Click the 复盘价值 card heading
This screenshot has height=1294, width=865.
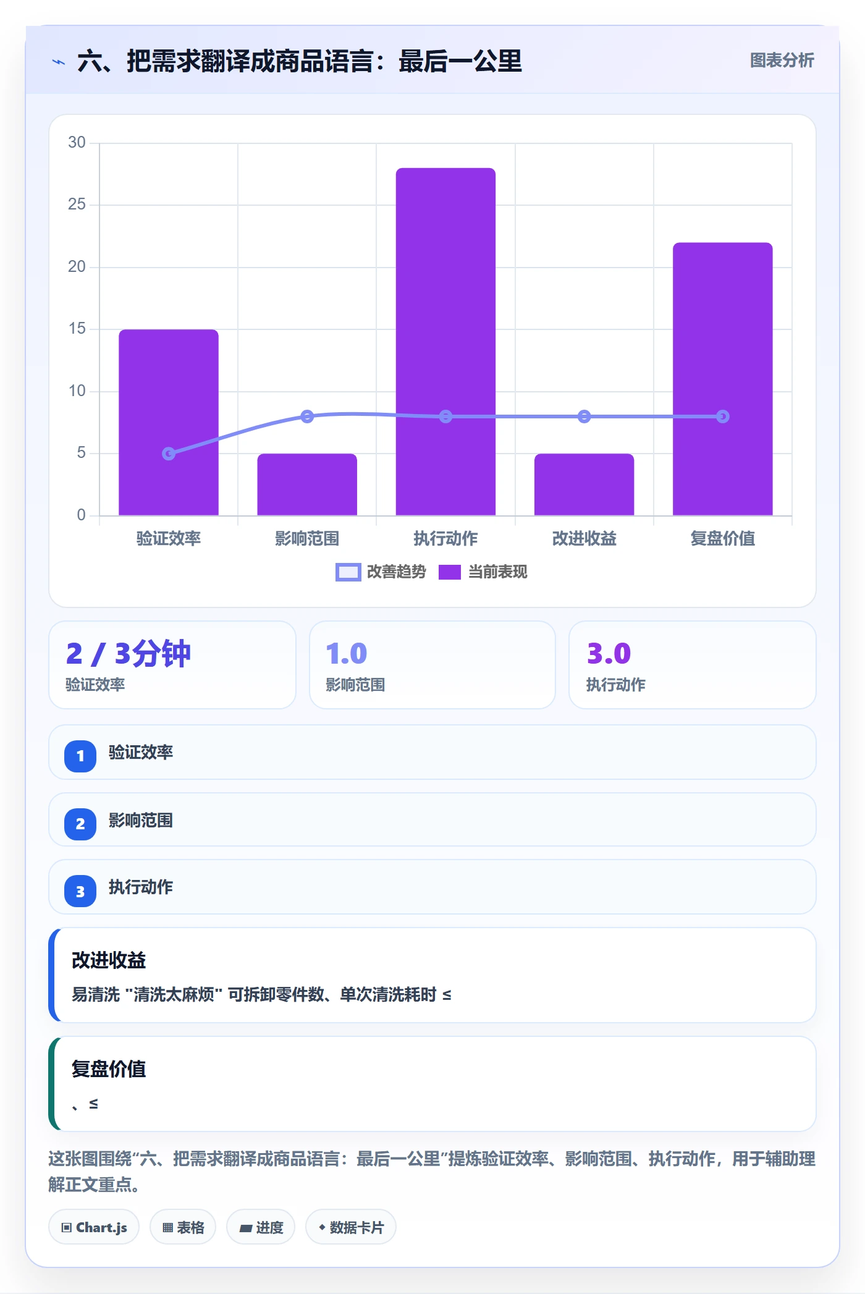pyautogui.click(x=109, y=1068)
